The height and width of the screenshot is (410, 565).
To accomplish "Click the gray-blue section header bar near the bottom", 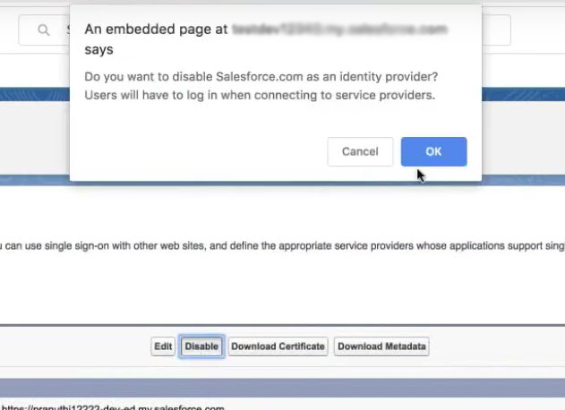I will (x=283, y=388).
